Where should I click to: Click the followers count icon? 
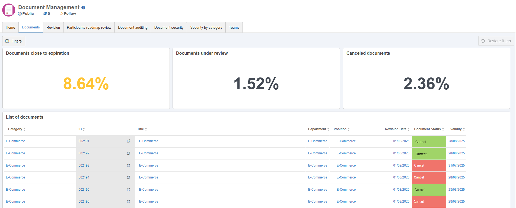[x=45, y=14]
